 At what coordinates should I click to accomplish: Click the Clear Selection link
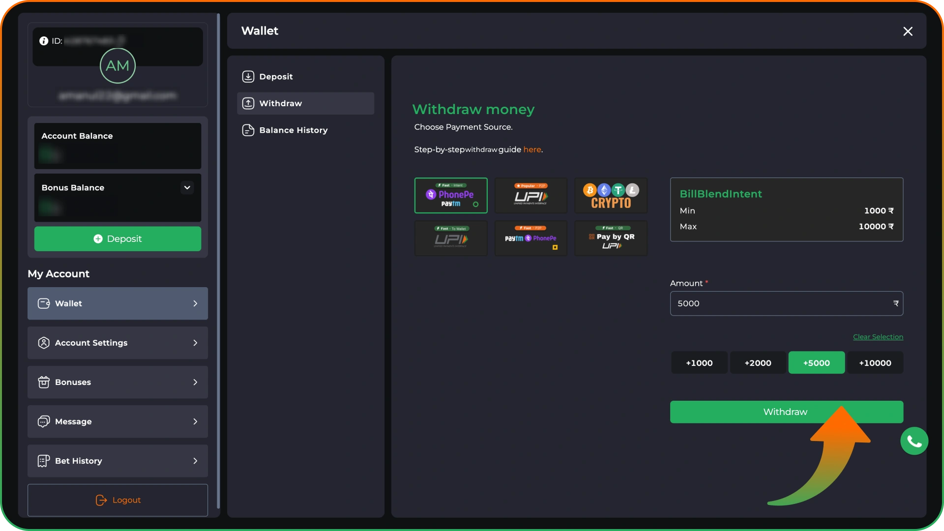click(878, 337)
